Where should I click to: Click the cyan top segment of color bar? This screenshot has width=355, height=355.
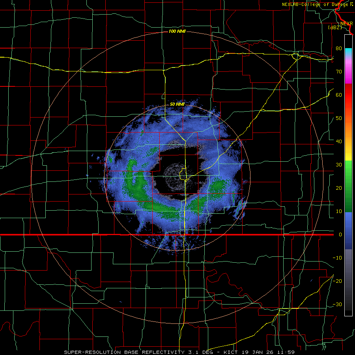coord(348,52)
